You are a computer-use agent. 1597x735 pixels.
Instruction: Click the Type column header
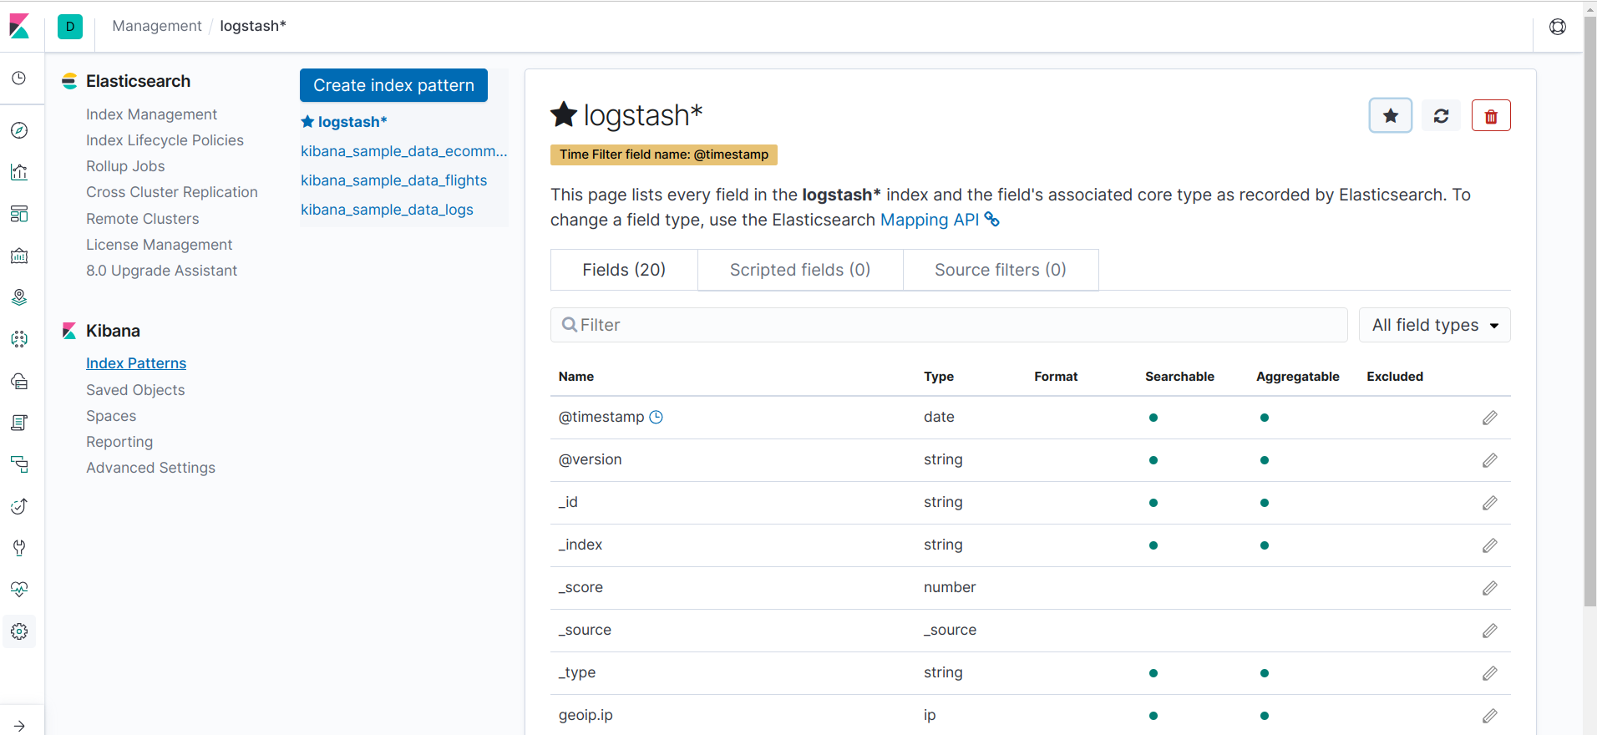[939, 377]
